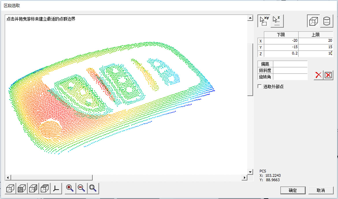Zoom out with the minus magnifier
The width and height of the screenshot is (338, 199).
point(81,188)
